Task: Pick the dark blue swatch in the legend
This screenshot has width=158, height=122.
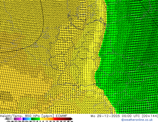Action: [23, 119]
